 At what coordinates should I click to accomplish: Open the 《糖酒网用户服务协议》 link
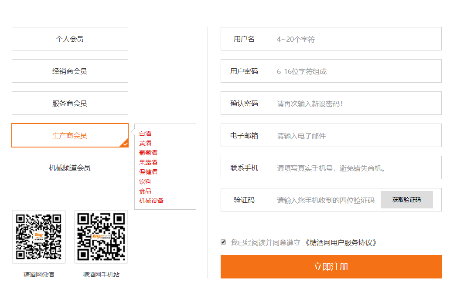[341, 243]
